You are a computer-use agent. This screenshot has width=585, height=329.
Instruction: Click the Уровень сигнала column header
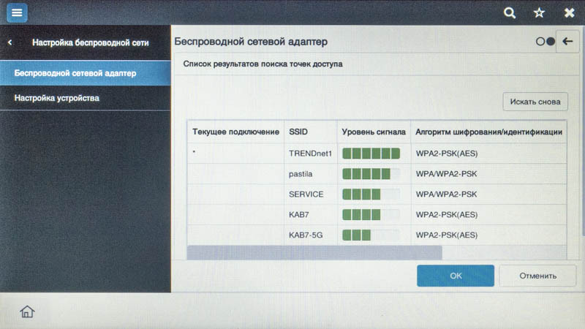[x=374, y=132]
